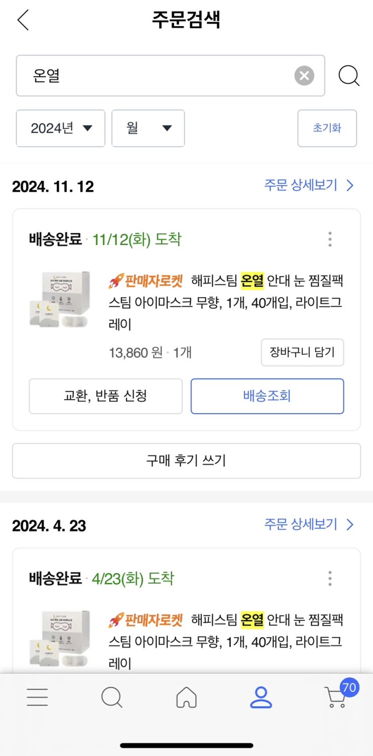Tap the back arrow icon
The image size is (373, 756).
pyautogui.click(x=23, y=20)
